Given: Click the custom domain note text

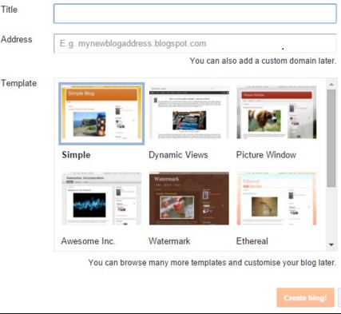Looking at the screenshot, I should click(x=263, y=61).
